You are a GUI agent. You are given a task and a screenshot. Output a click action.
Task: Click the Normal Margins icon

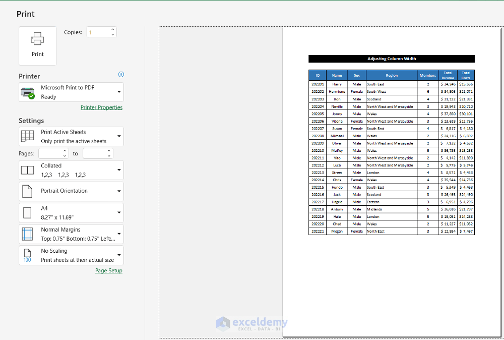(27, 234)
